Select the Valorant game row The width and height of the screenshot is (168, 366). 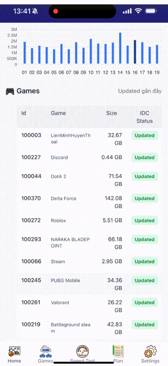[60, 303]
